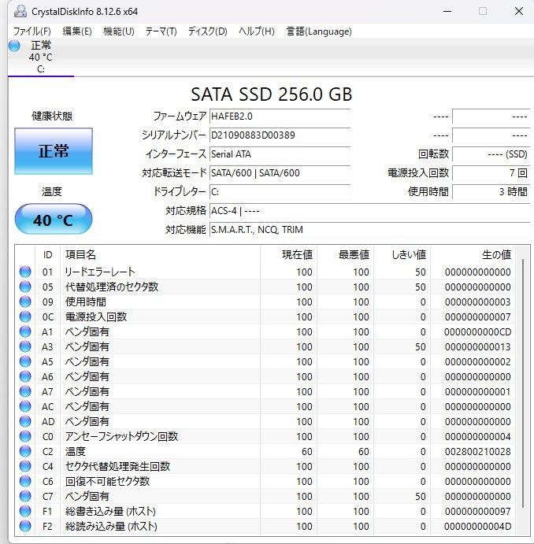Click the 最悪値 column header
The height and width of the screenshot is (544, 534).
tap(345, 254)
